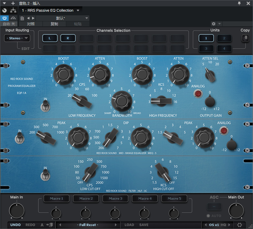This screenshot has width=253, height=229.
Task: Click the EQP-1A low BOOST knob
Action: (x=64, y=75)
